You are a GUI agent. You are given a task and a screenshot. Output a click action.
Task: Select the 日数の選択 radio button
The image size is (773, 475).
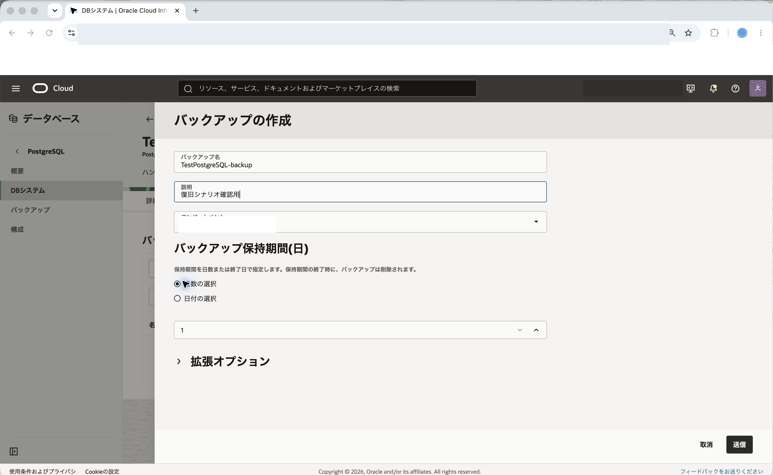(x=177, y=284)
